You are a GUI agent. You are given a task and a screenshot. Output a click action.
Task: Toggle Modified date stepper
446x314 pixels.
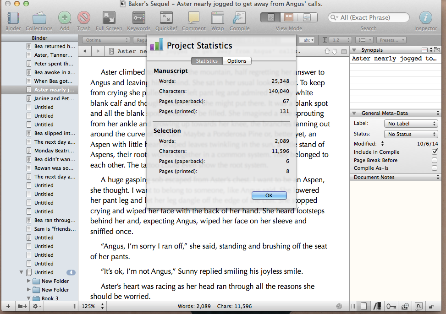(383, 144)
